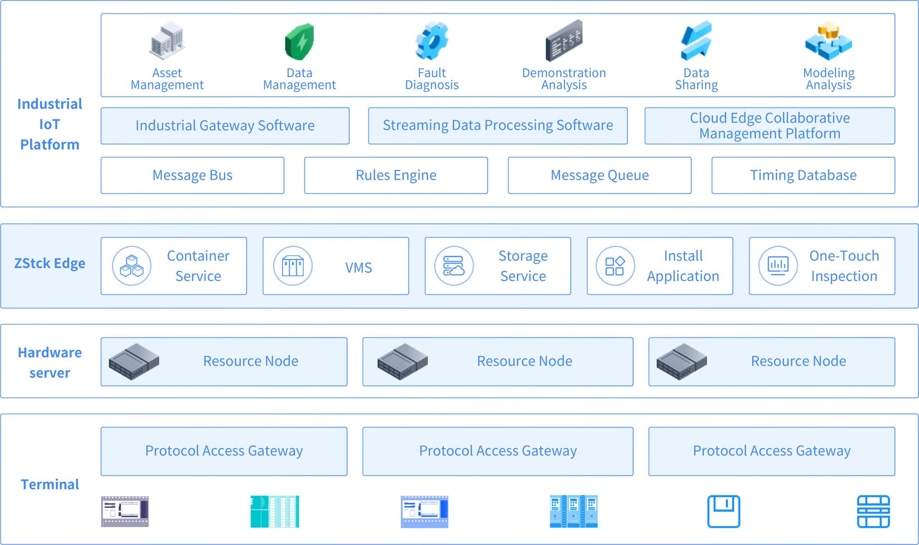Click the VMS cabinet icon

click(293, 266)
